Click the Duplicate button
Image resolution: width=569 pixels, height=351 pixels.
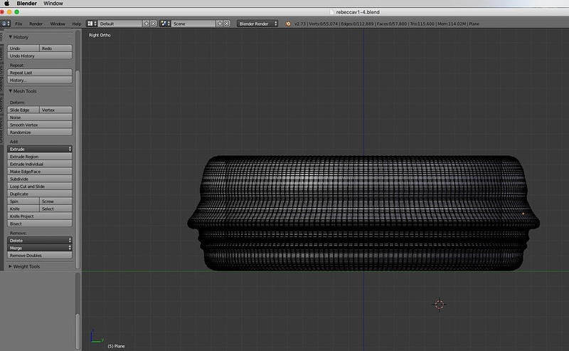pyautogui.click(x=40, y=194)
